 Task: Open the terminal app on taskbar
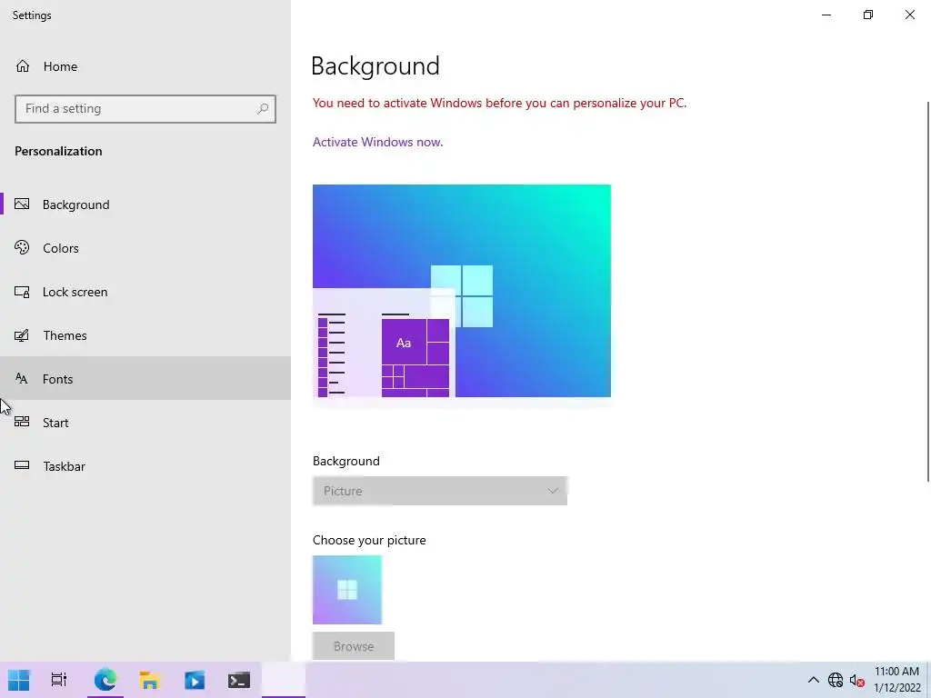click(239, 680)
